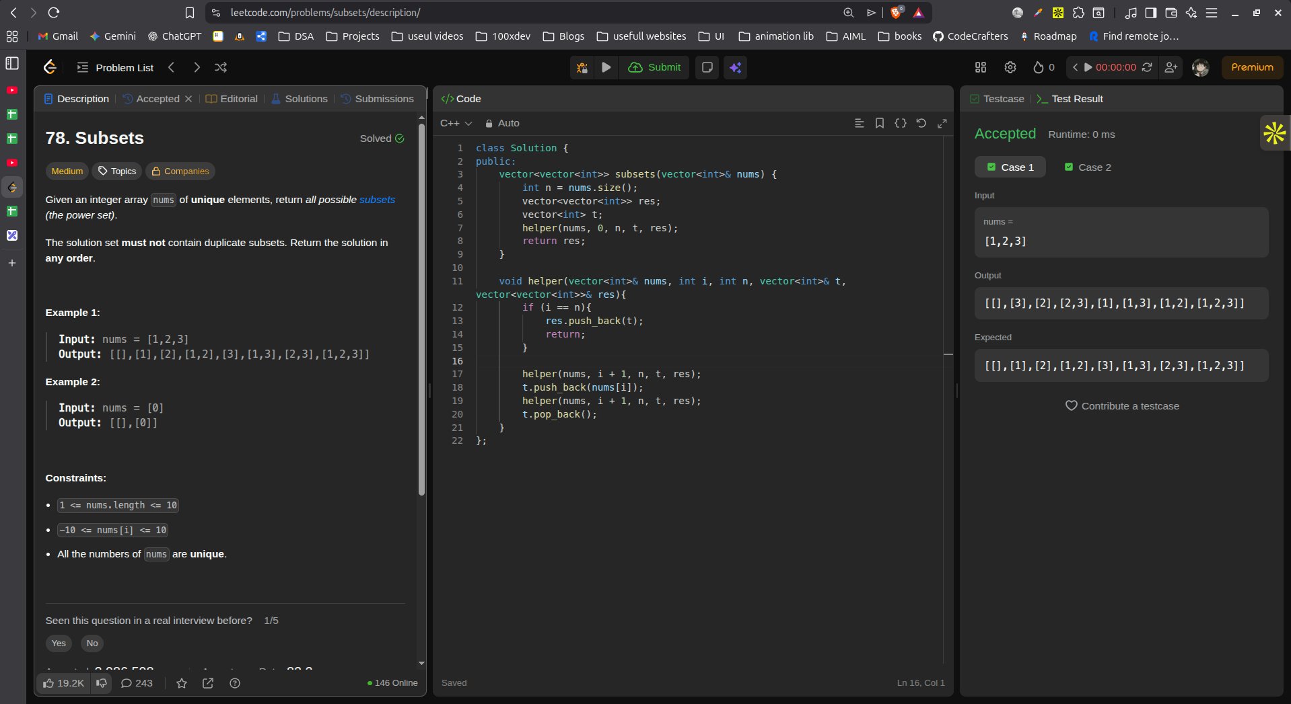
Task: Expand the Companies tag
Action: 180,171
